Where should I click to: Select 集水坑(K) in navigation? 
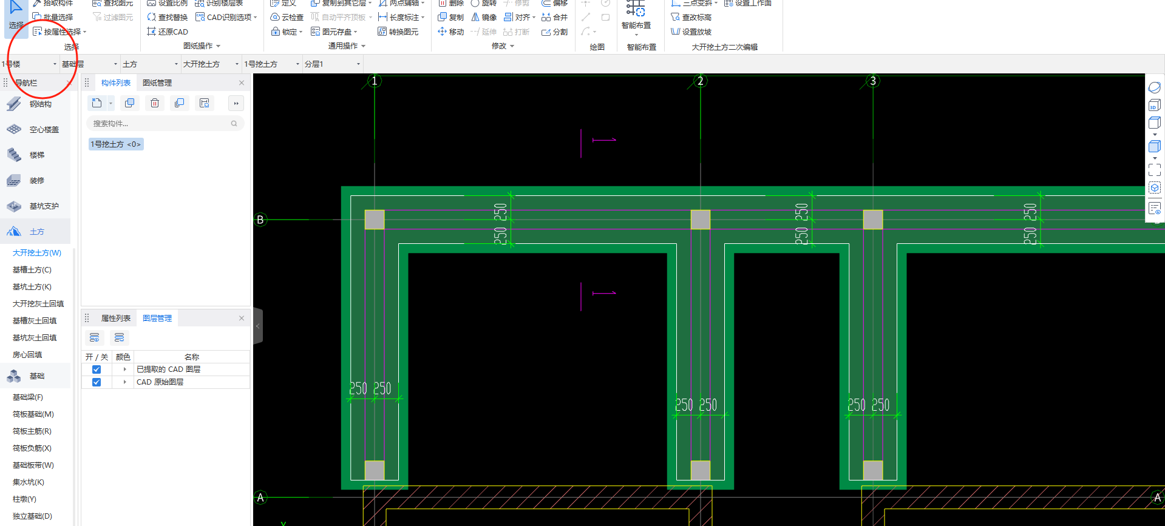[x=29, y=482]
